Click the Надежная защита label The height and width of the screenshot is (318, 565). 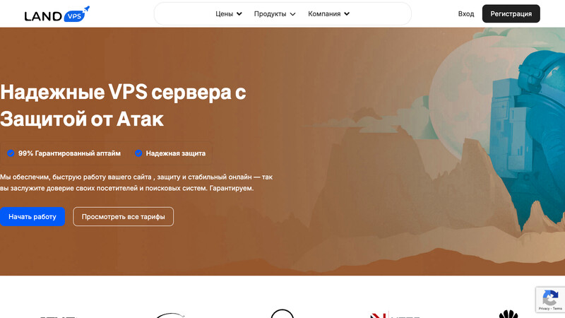coord(175,153)
